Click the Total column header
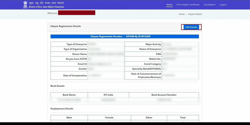Viewport: 250px width, 125px height. [183, 117]
